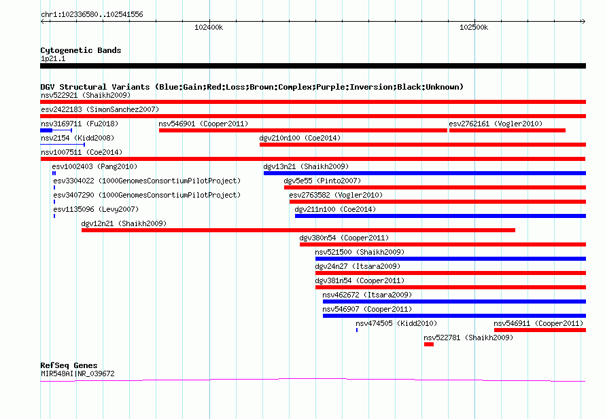The image size is (605, 419).
Task: Select nsv546911 (Cooper2011) label
Action: tap(538, 323)
